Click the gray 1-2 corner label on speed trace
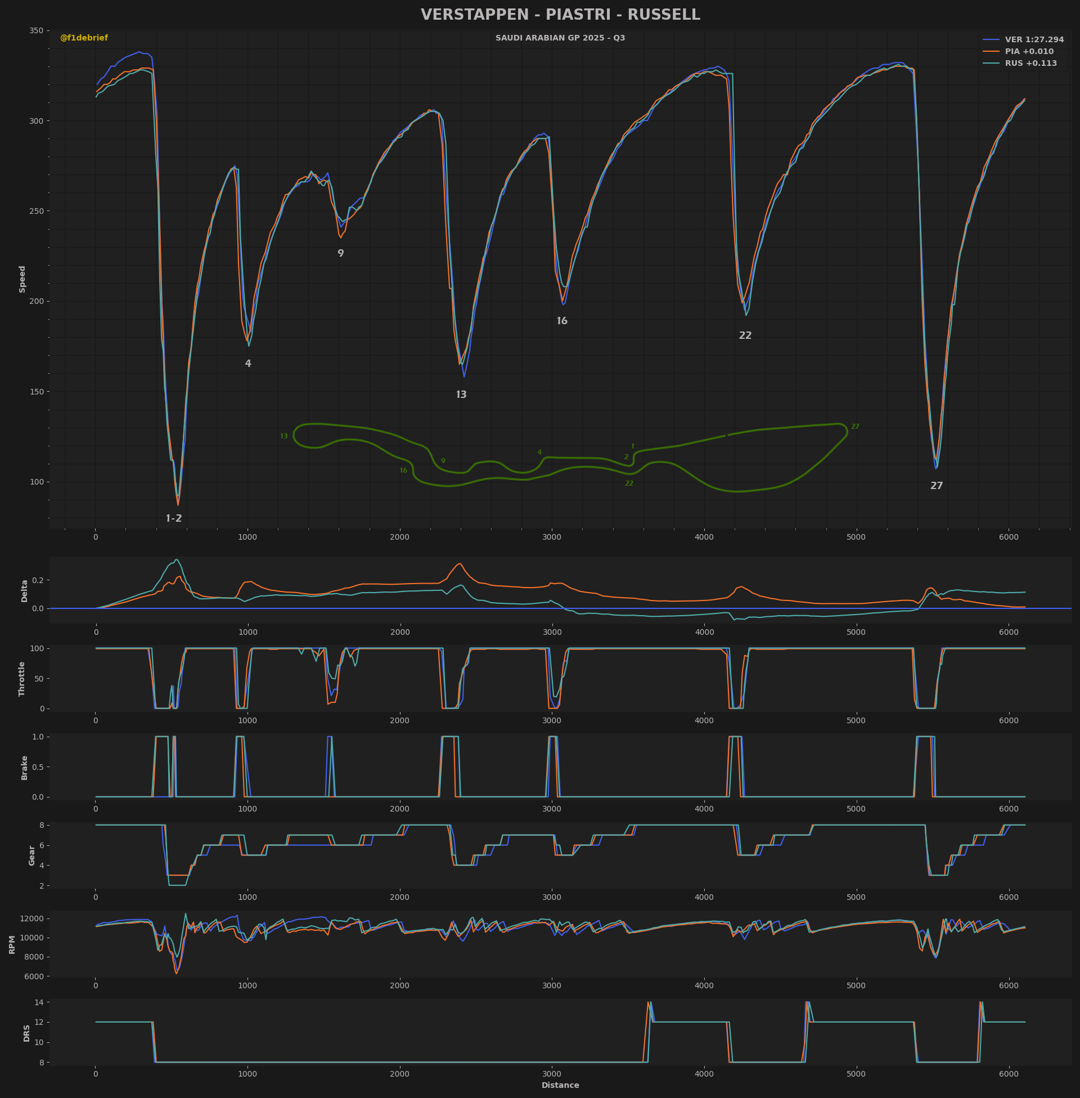This screenshot has width=1080, height=1098. (x=174, y=519)
